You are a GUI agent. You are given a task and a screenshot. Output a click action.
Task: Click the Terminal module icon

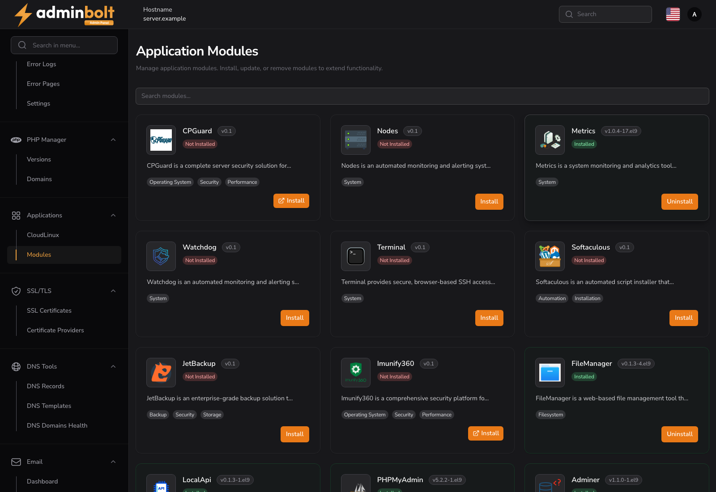point(356,256)
